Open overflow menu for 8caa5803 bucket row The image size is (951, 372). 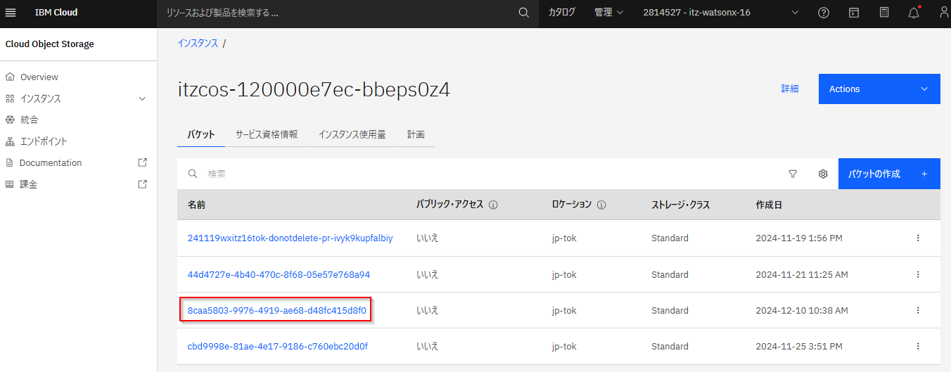pyautogui.click(x=918, y=310)
